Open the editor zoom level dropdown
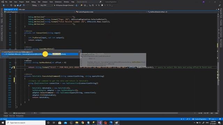This screenshot has width=223, height=125. tap(7, 113)
